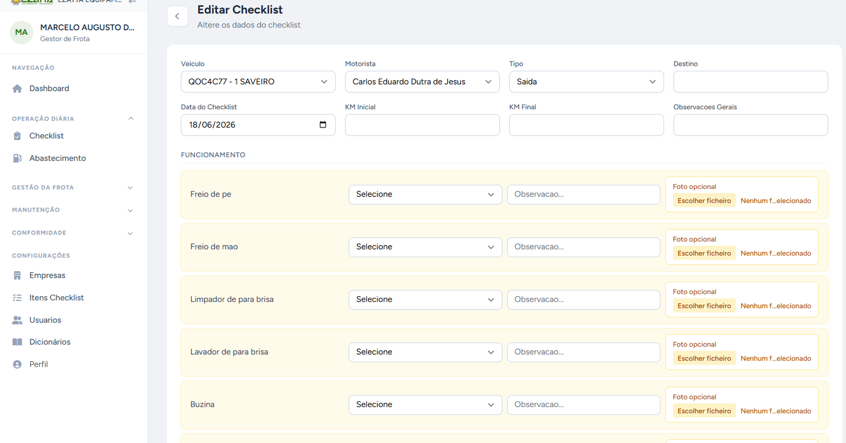Viewport: 846px width, 443px height.
Task: Click Escolher ficheiro for Freio de mao
Action: point(704,253)
